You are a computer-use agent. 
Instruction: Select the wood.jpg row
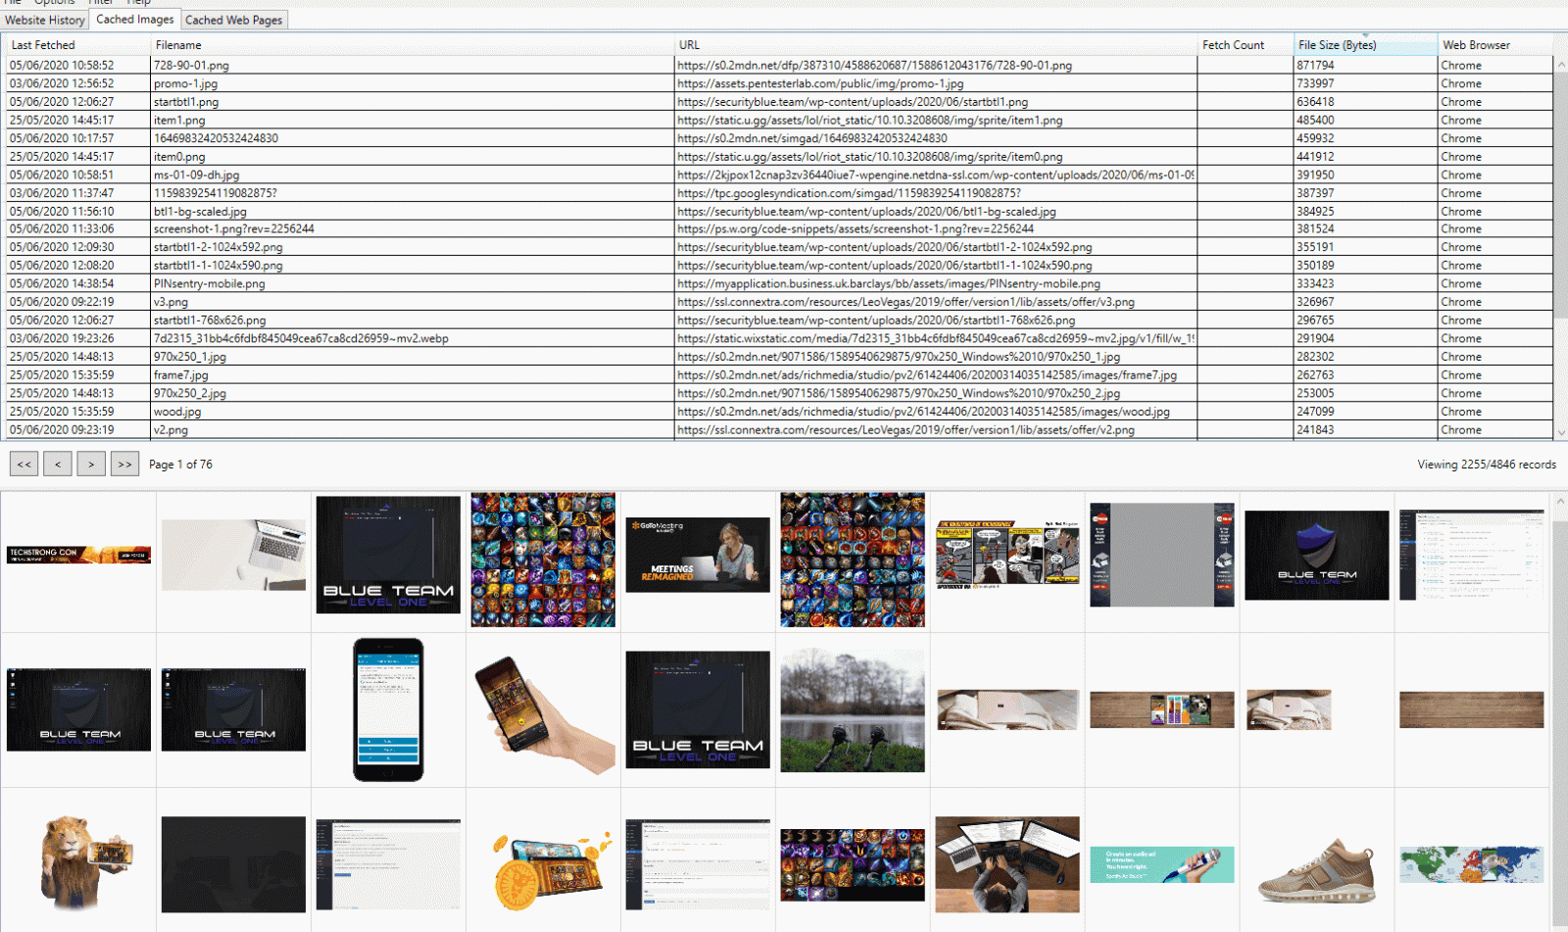tap(779, 412)
